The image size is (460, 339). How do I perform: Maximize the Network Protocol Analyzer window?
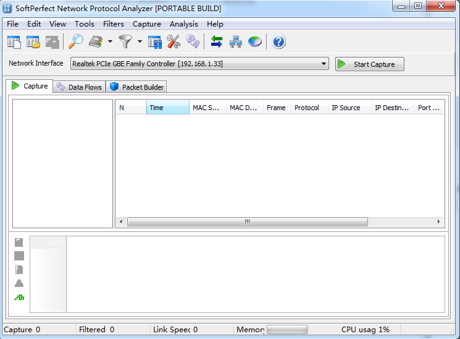[418, 6]
